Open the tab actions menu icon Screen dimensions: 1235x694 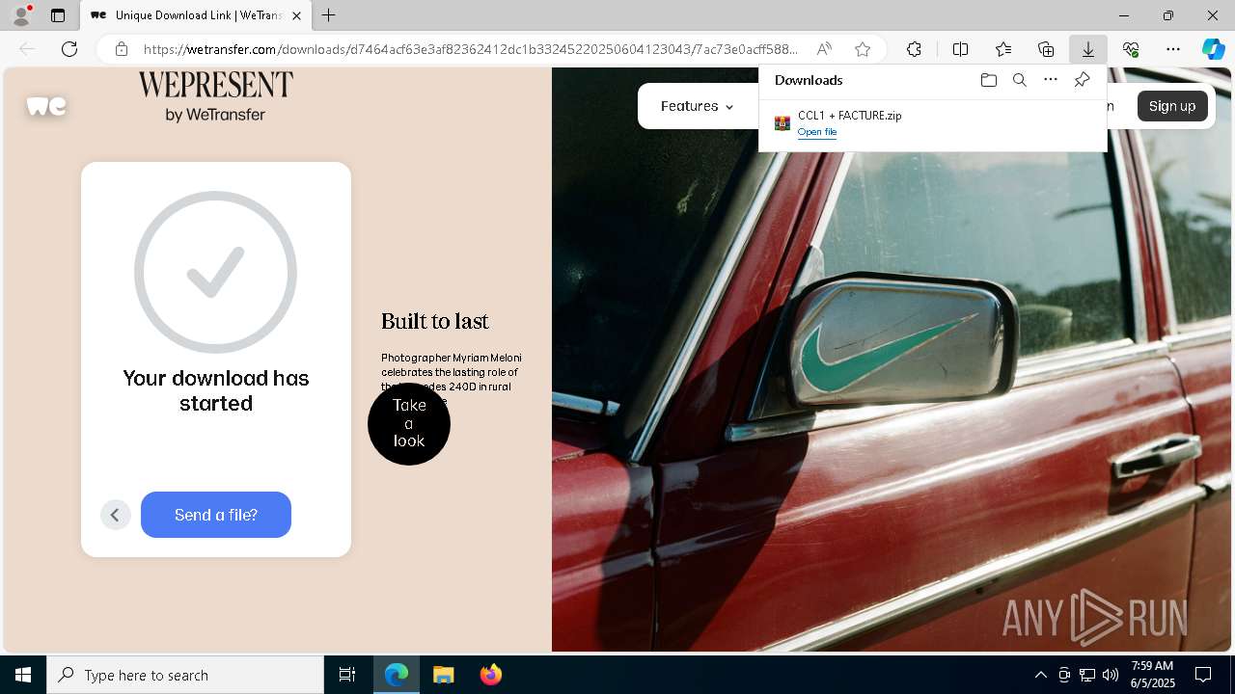58,15
